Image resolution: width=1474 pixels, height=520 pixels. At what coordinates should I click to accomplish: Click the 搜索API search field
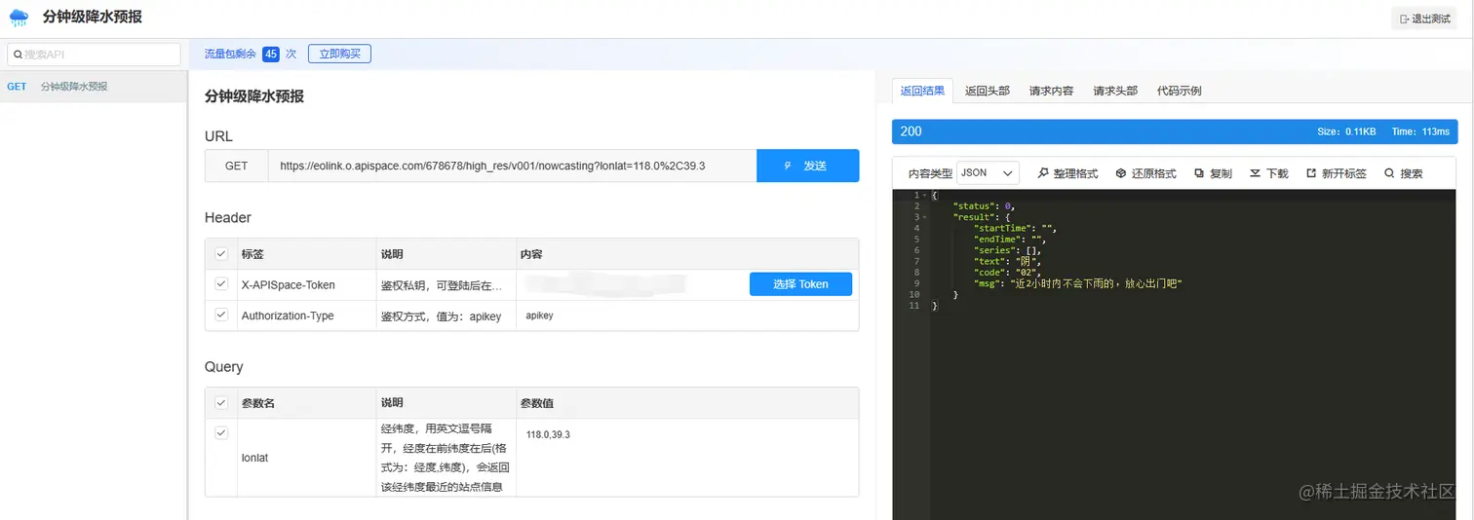tap(94, 55)
